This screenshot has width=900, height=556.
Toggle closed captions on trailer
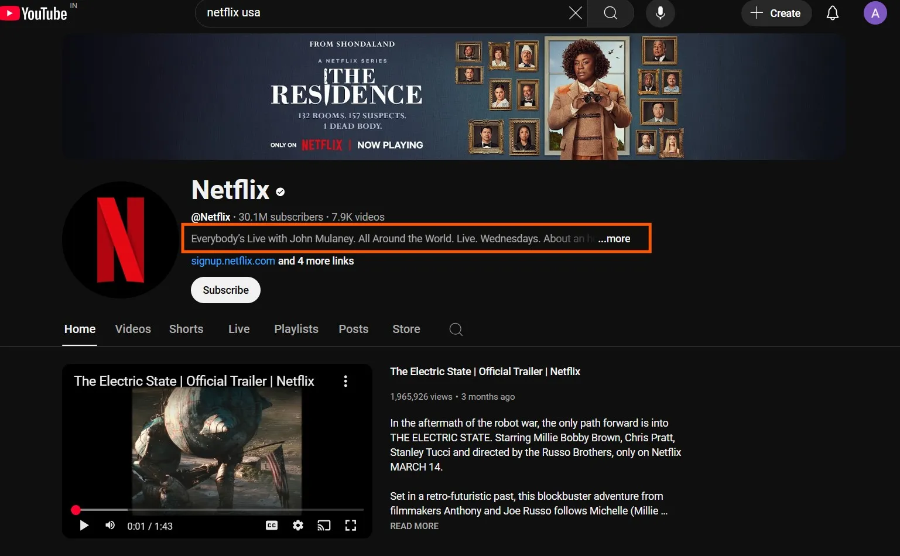[272, 526]
